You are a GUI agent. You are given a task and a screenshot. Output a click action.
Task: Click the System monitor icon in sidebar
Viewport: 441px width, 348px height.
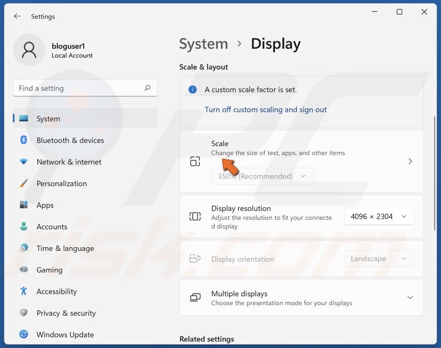click(x=23, y=119)
